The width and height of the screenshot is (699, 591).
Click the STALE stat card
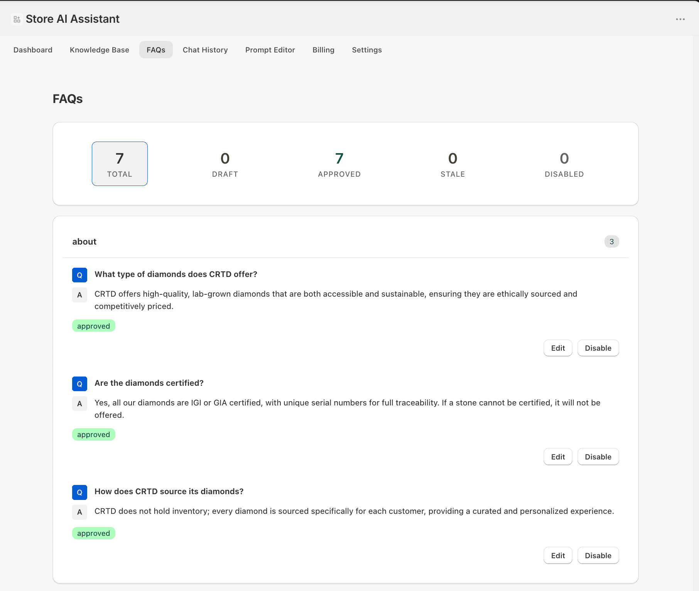tap(452, 164)
